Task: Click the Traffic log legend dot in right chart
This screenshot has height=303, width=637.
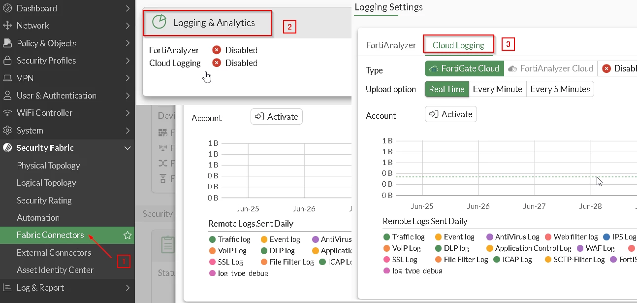Action: coord(386,237)
